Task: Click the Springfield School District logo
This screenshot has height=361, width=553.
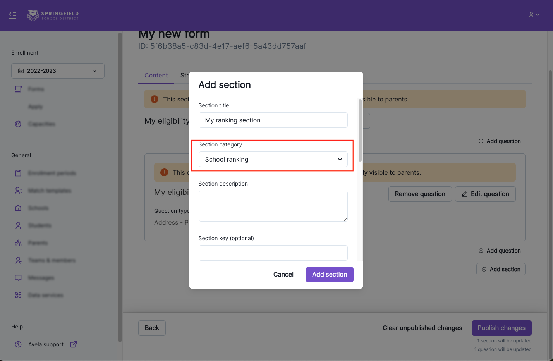Action: coord(53,15)
